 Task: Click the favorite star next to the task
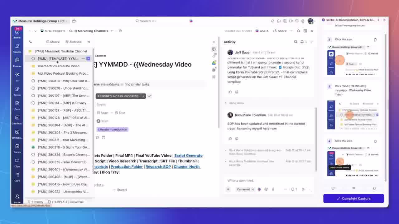(298, 31)
